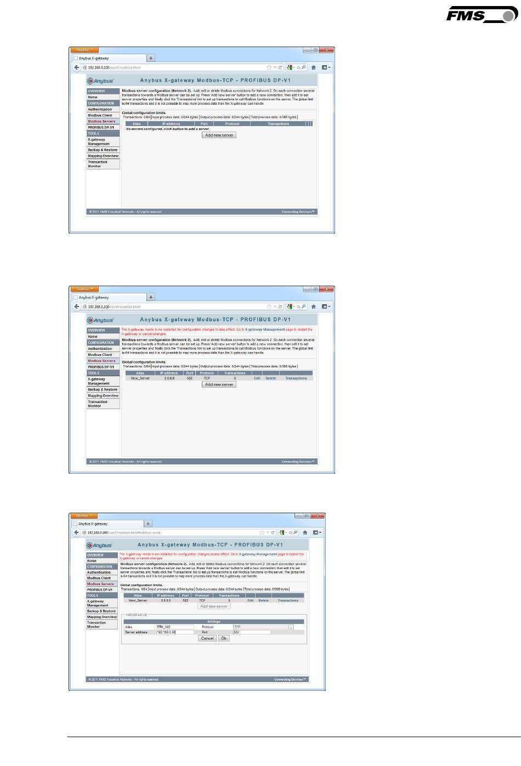
Task: Reload the page in first screenshot
Action: click(x=280, y=67)
